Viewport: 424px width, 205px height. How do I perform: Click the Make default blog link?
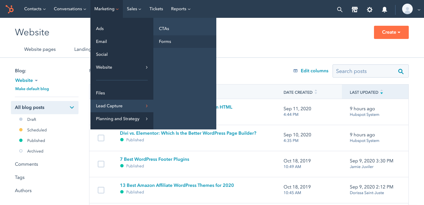32,88
